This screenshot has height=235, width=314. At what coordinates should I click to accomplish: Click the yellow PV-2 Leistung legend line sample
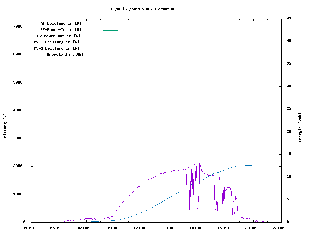tap(110, 49)
